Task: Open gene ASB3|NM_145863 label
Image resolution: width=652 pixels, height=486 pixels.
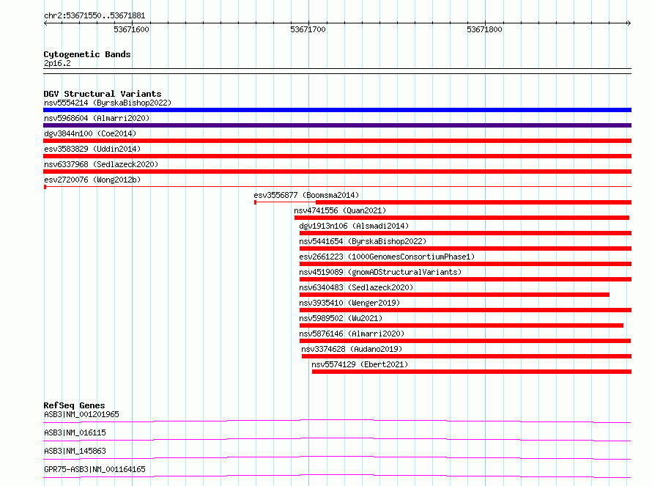Action: [75, 451]
